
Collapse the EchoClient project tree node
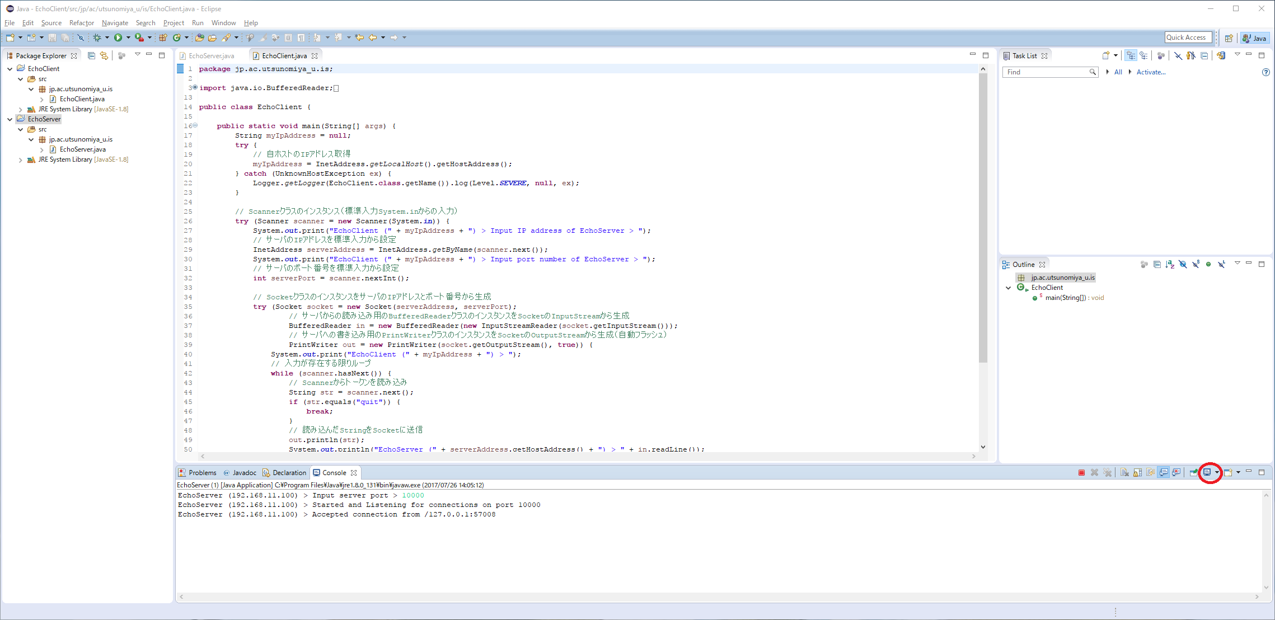coord(10,69)
